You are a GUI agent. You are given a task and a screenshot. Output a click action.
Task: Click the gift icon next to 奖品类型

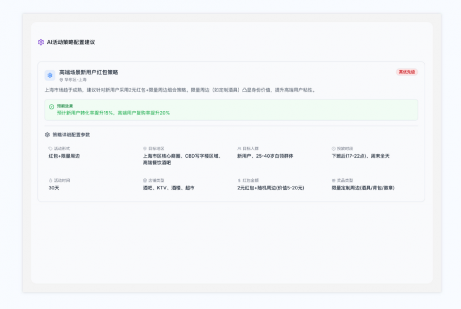click(334, 181)
